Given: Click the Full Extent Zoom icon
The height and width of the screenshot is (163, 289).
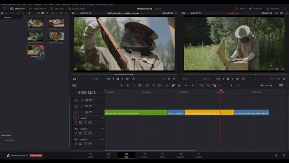Looking at the screenshot, I should coord(202,86).
